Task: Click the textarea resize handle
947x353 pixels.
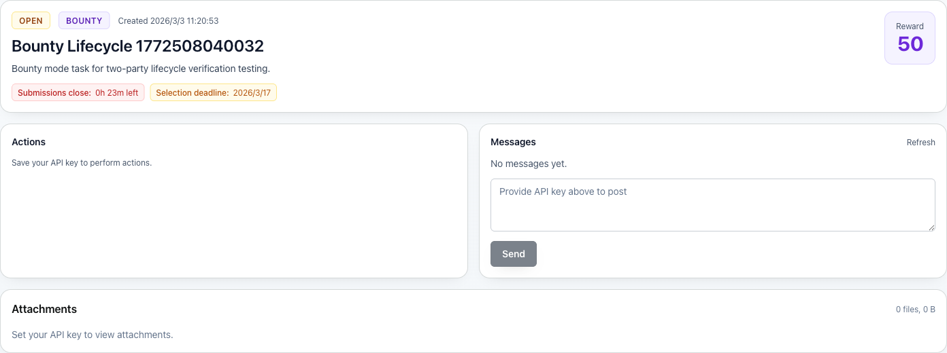Action: (x=931, y=227)
